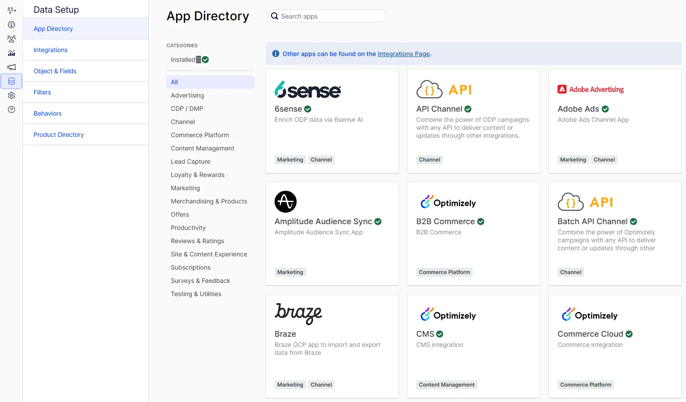Open the customers people icon in the left rail
This screenshot has height=402, width=686.
click(x=11, y=39)
